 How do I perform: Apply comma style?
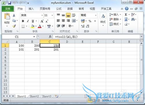click(x=95, y=21)
